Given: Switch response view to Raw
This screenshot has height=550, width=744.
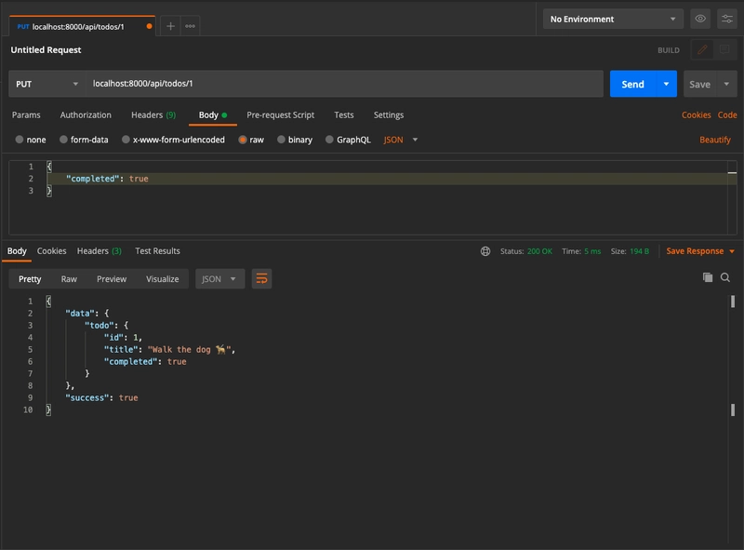Looking at the screenshot, I should tap(69, 279).
